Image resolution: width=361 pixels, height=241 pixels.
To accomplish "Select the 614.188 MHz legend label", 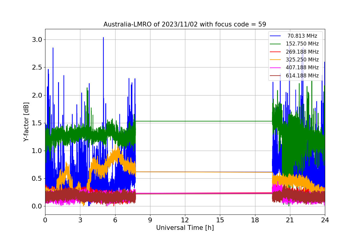I will coord(302,76).
